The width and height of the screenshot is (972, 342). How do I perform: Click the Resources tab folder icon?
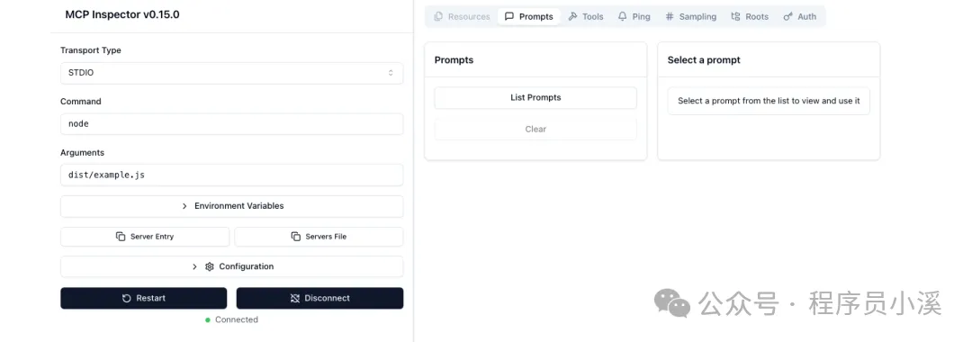pos(438,17)
